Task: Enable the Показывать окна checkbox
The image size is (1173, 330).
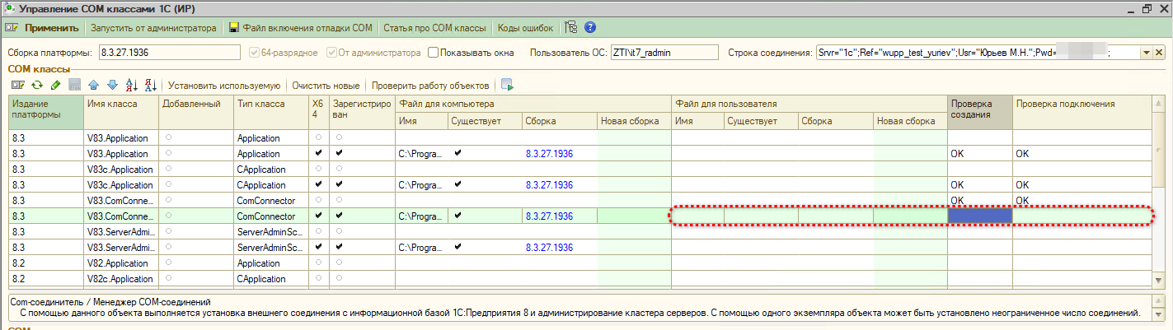Action: click(x=434, y=53)
